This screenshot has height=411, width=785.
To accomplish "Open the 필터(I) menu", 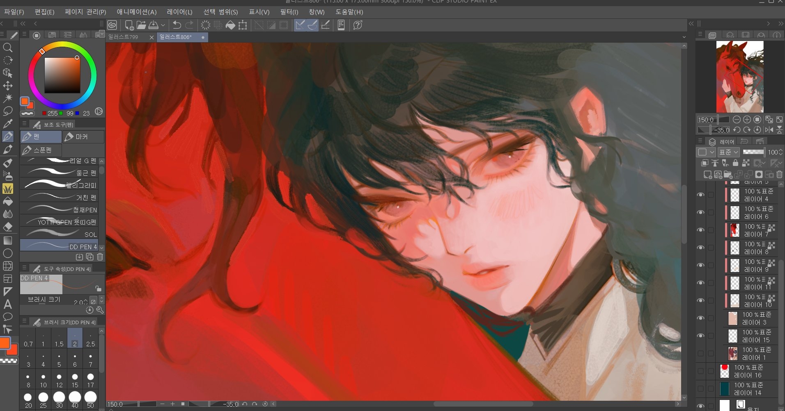I will coord(289,12).
